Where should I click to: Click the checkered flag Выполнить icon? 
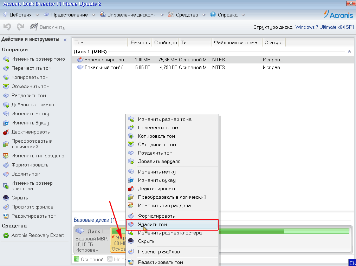pos(34,27)
